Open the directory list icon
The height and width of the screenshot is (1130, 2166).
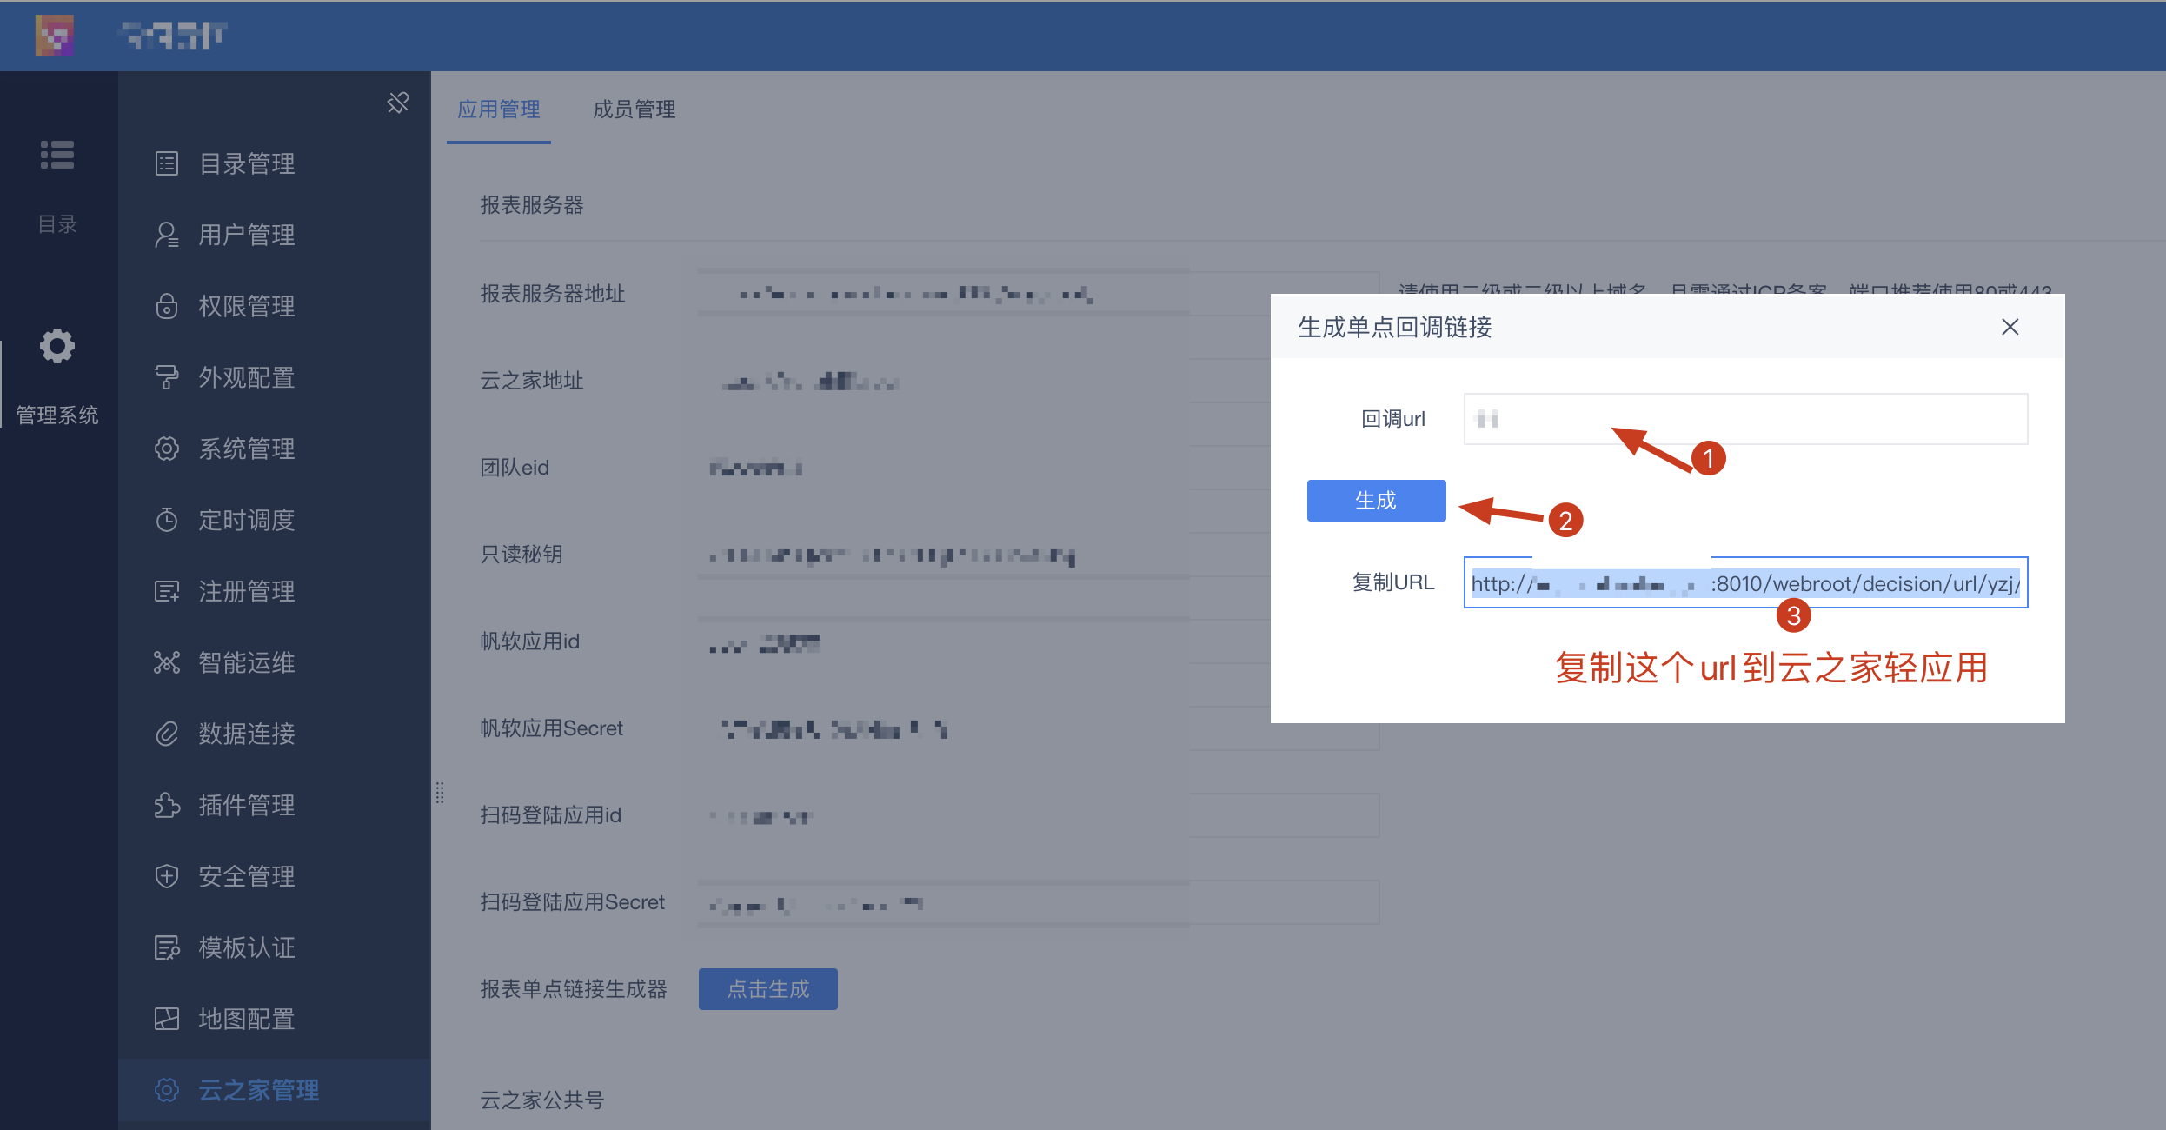[57, 156]
